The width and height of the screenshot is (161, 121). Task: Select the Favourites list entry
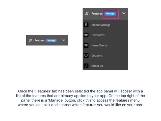[98, 35]
